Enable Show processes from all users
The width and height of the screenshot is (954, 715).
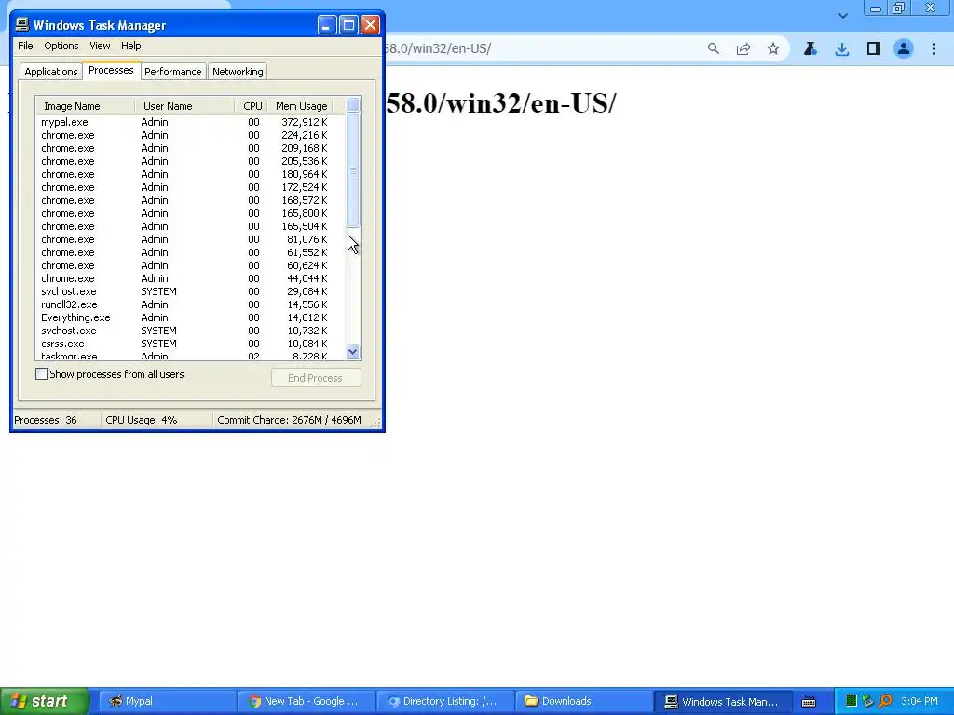(x=41, y=374)
